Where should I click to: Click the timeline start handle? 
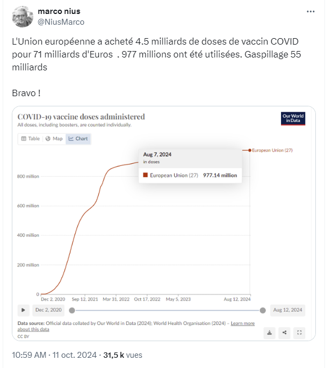coord(72,311)
